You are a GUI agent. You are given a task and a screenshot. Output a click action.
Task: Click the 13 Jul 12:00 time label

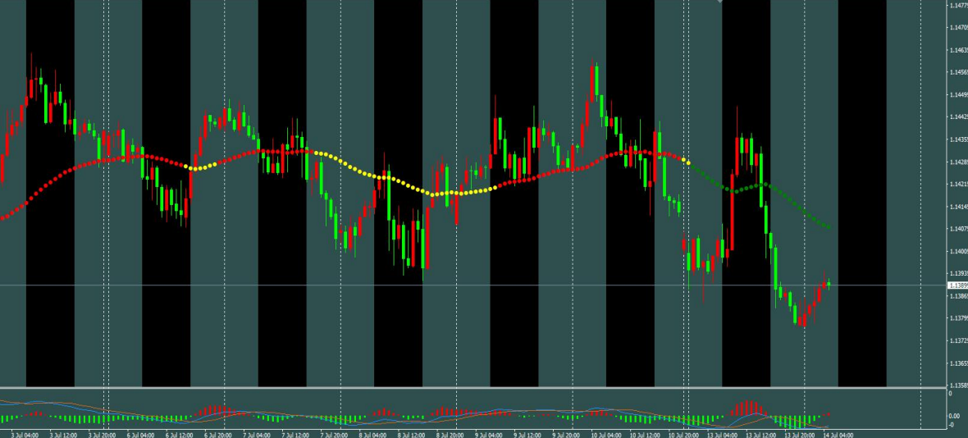tap(761, 435)
